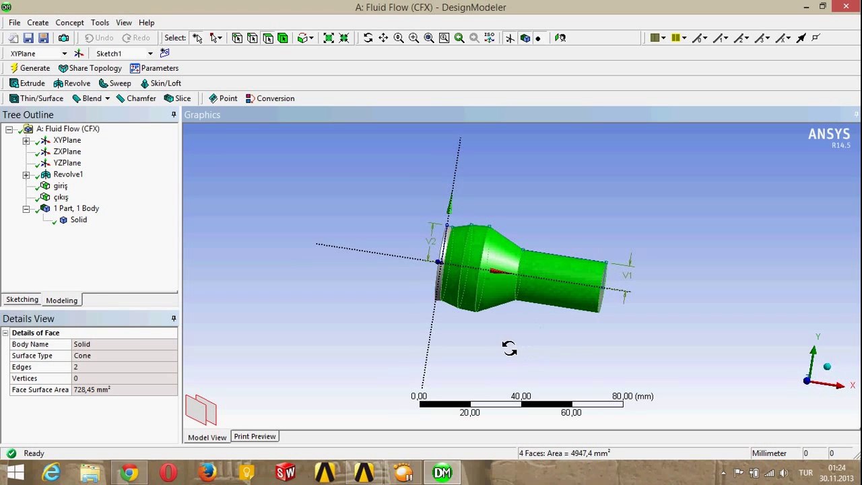The height and width of the screenshot is (485, 862).
Task: Open the Tools menu
Action: click(x=100, y=22)
